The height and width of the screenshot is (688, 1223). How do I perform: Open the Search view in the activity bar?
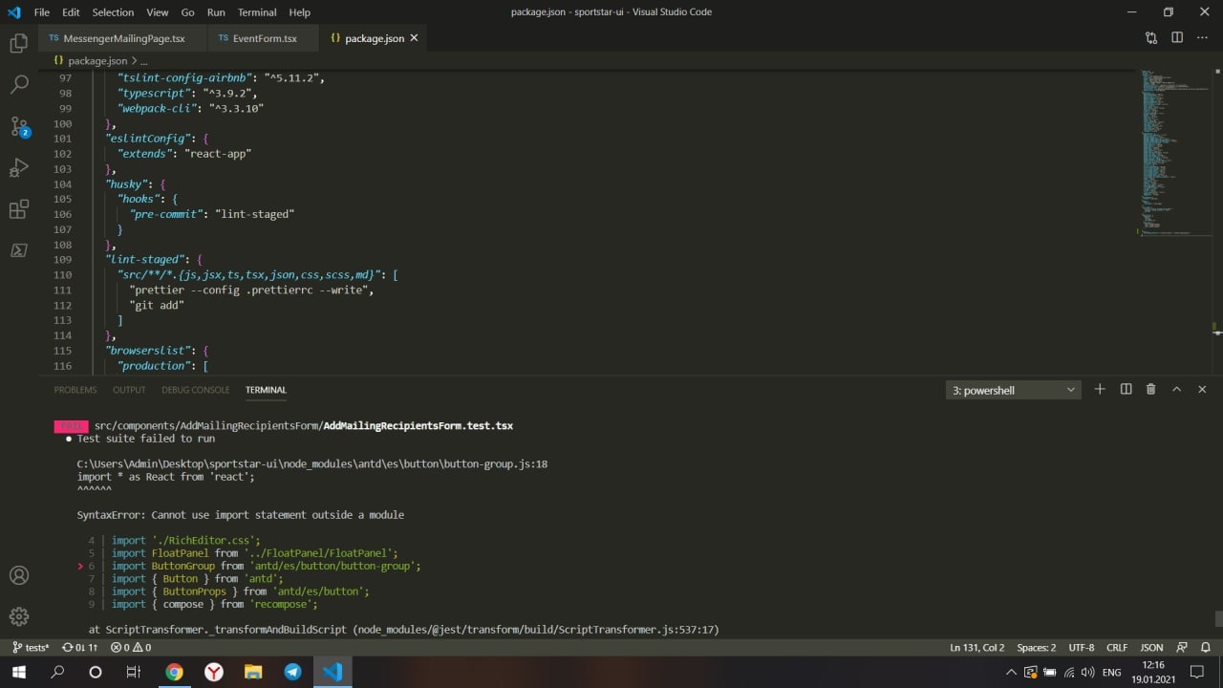tap(18, 84)
